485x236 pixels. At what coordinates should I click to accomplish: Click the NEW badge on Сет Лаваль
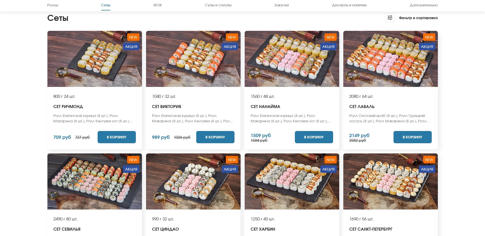click(429, 37)
